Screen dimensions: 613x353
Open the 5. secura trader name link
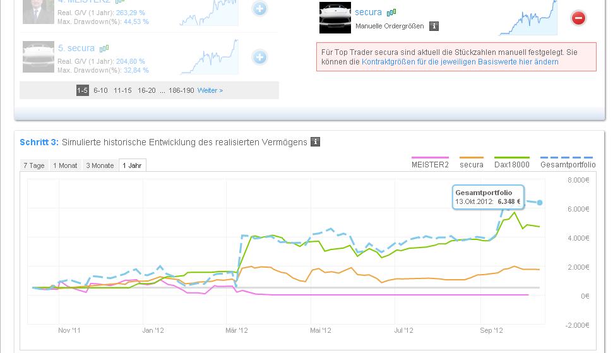pyautogui.click(x=76, y=48)
